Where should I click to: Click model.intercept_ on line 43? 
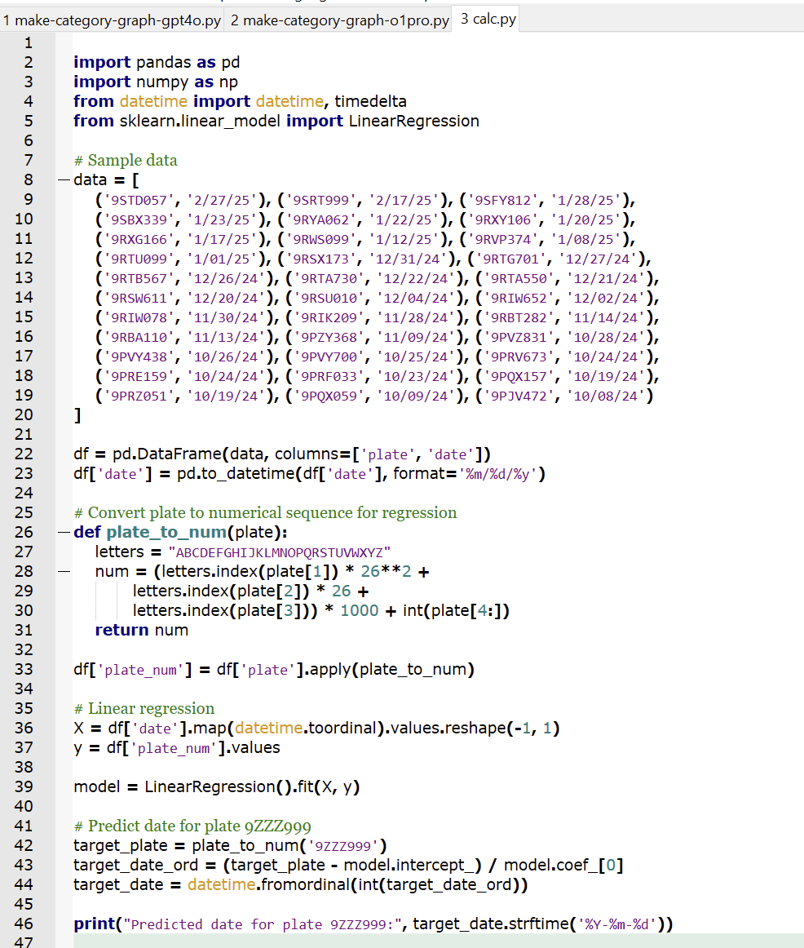tap(408, 865)
